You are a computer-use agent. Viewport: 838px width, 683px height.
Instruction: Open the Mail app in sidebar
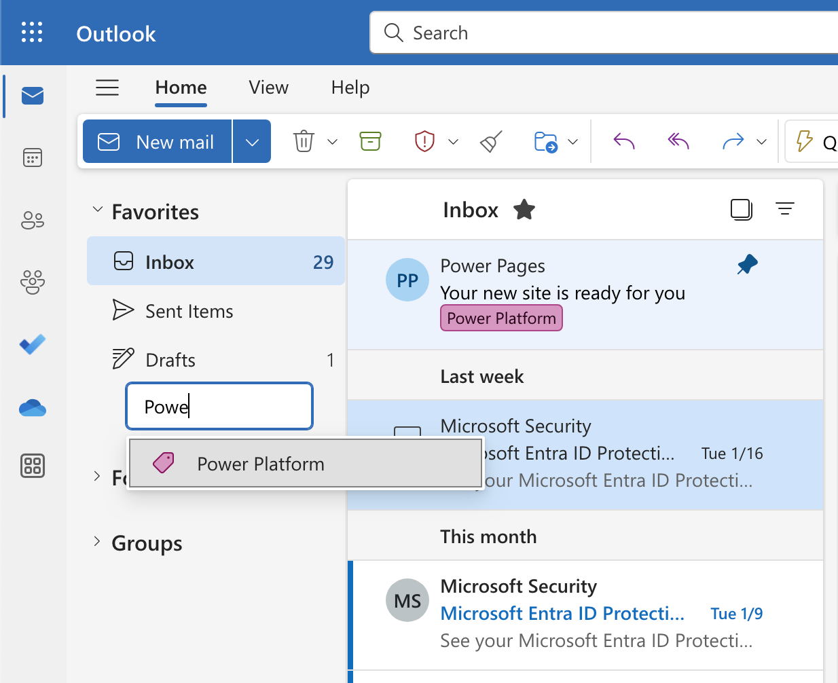33,96
